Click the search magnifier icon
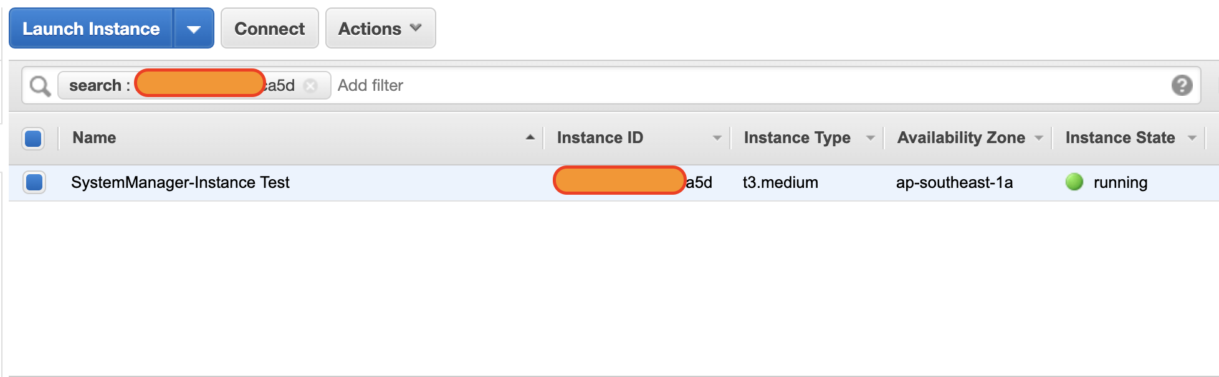 point(40,86)
